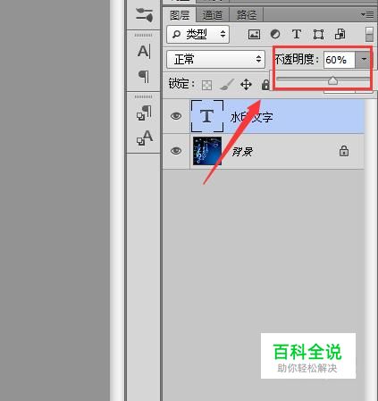This screenshot has width=378, height=401.
Task: Filter layers by pixel image type
Action: coord(254,35)
